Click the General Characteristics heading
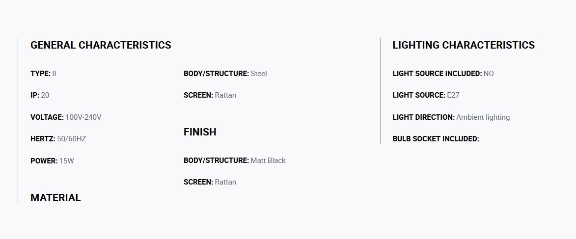The image size is (576, 239). (101, 45)
